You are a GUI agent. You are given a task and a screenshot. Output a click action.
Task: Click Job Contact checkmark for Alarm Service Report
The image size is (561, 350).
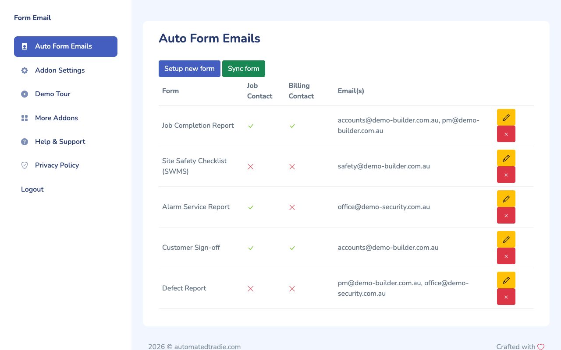point(251,207)
